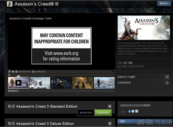Share on Twitter
The width and height of the screenshot is (173, 127).
(x=133, y=111)
